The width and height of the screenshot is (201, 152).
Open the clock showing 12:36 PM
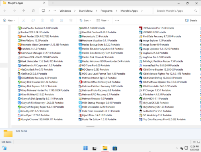(194, 148)
